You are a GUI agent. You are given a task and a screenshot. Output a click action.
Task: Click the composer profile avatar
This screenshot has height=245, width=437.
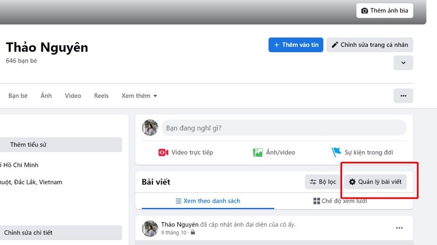[150, 127]
